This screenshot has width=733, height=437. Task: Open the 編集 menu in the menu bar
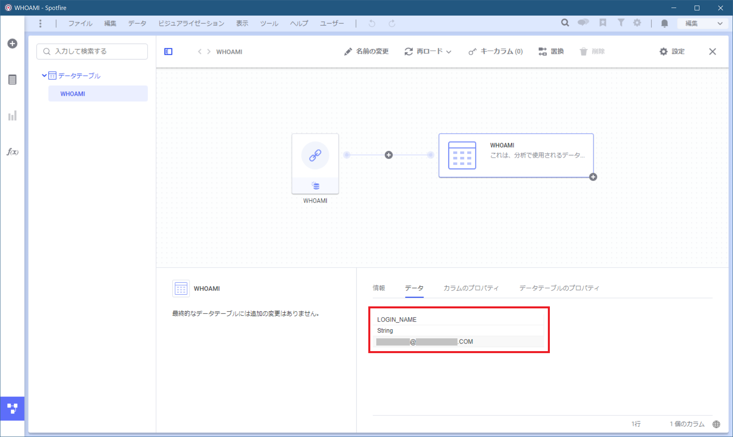point(110,24)
